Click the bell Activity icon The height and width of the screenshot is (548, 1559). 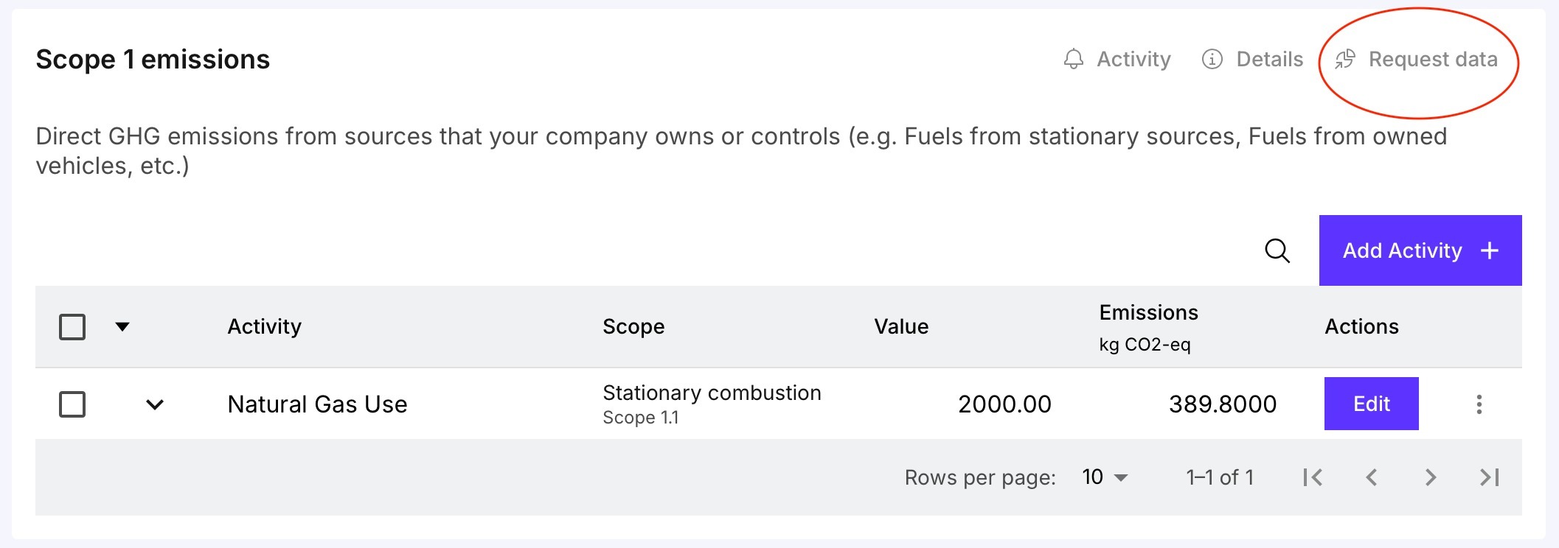[x=1074, y=59]
